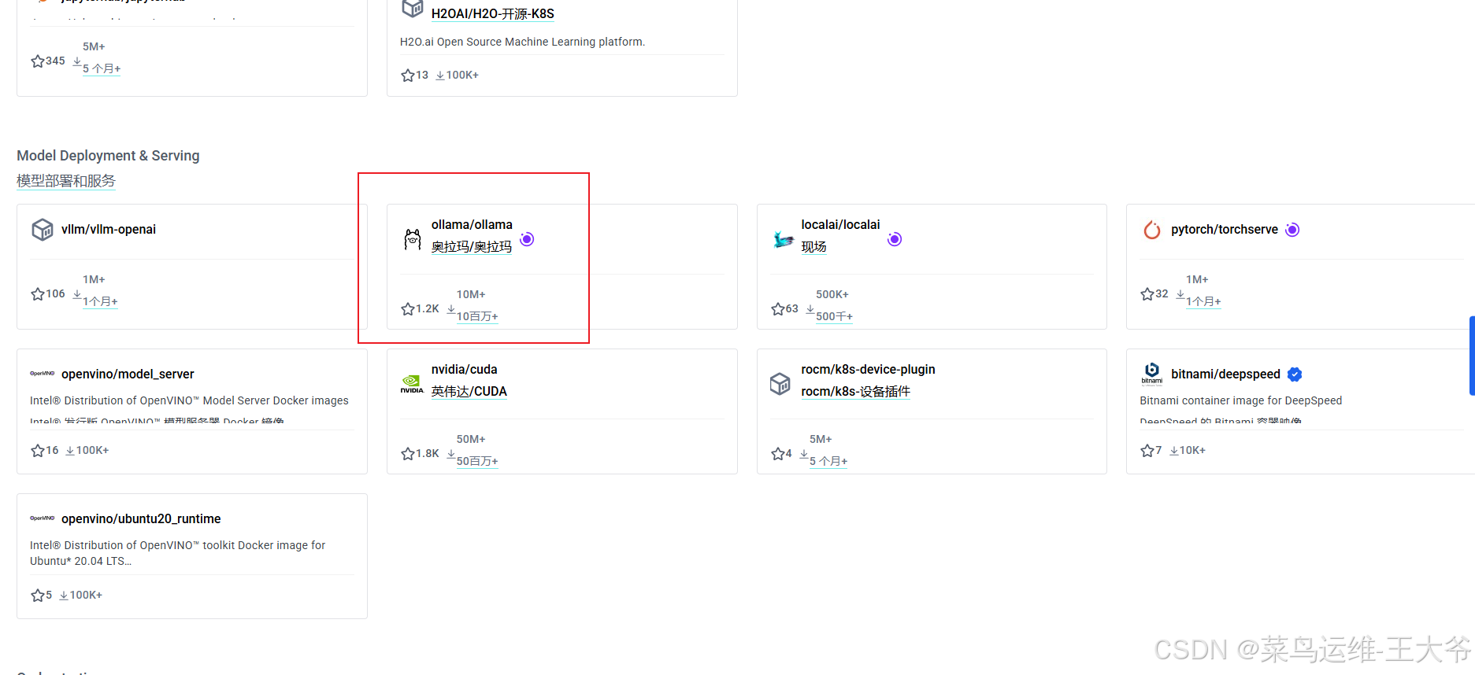Click the OpenVINO toolkit Docker image description

(x=178, y=553)
